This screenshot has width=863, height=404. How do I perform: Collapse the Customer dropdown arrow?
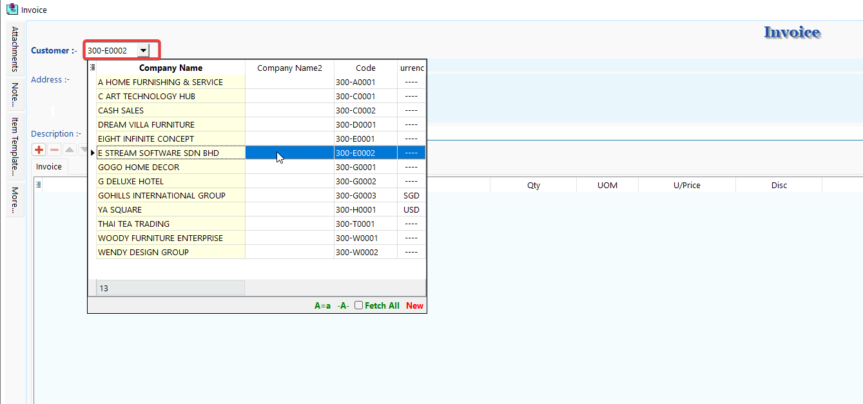coord(143,50)
